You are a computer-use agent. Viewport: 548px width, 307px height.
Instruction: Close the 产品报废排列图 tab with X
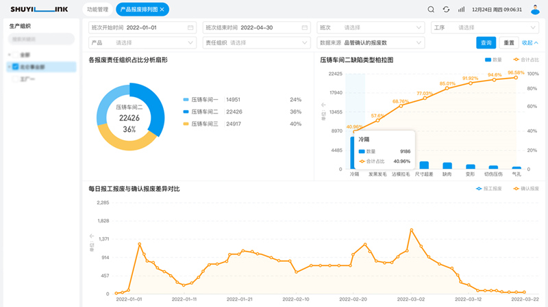pyautogui.click(x=162, y=10)
